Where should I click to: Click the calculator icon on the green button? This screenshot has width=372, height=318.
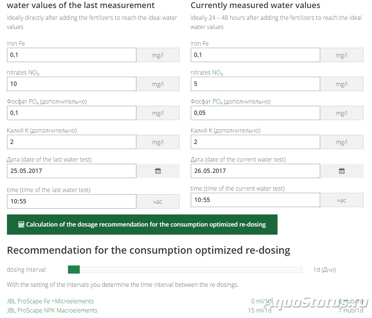tap(21, 225)
